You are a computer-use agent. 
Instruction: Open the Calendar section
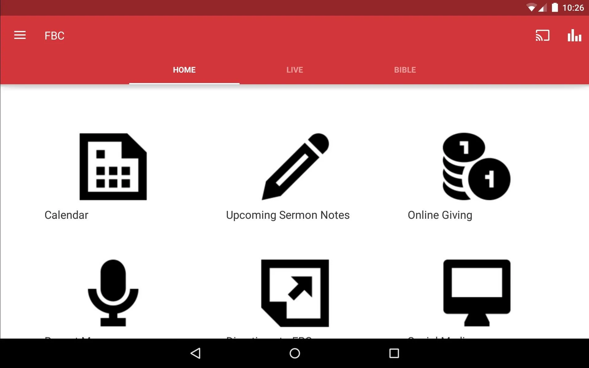113,176
